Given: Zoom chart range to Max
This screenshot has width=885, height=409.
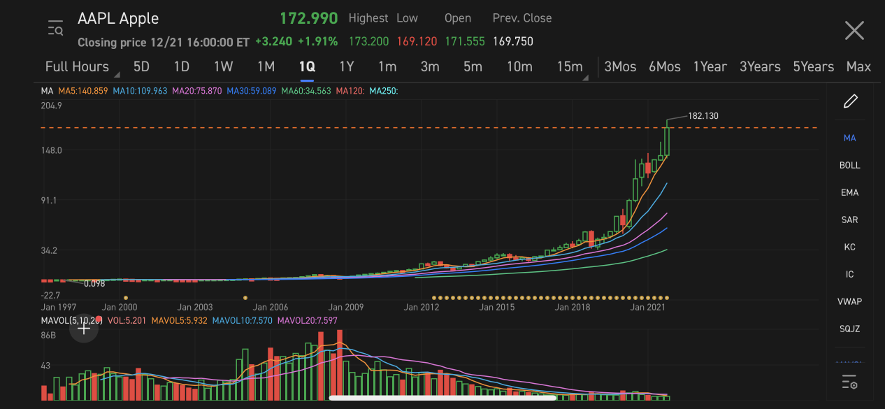Looking at the screenshot, I should (858, 67).
